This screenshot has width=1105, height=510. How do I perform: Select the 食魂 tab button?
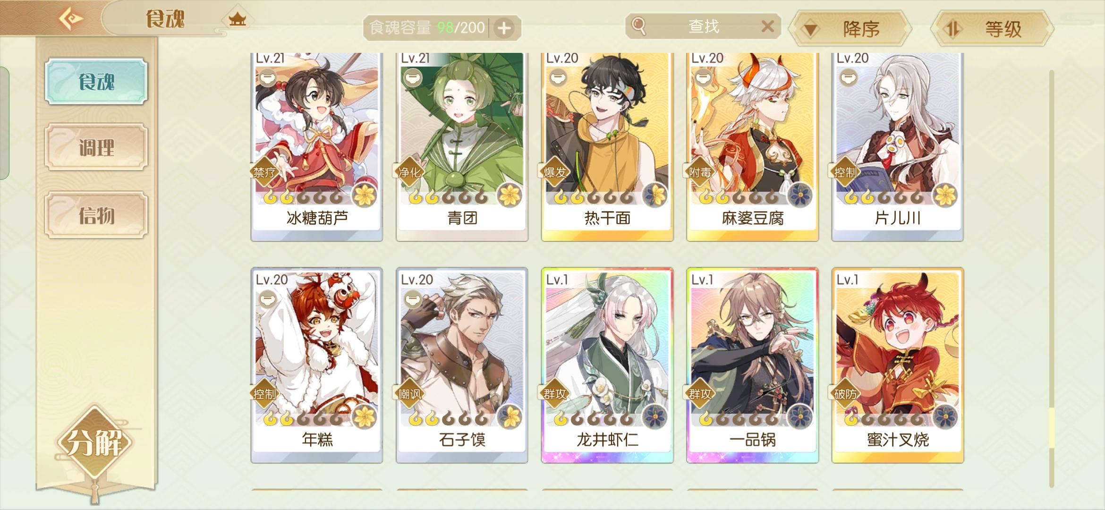click(x=96, y=81)
